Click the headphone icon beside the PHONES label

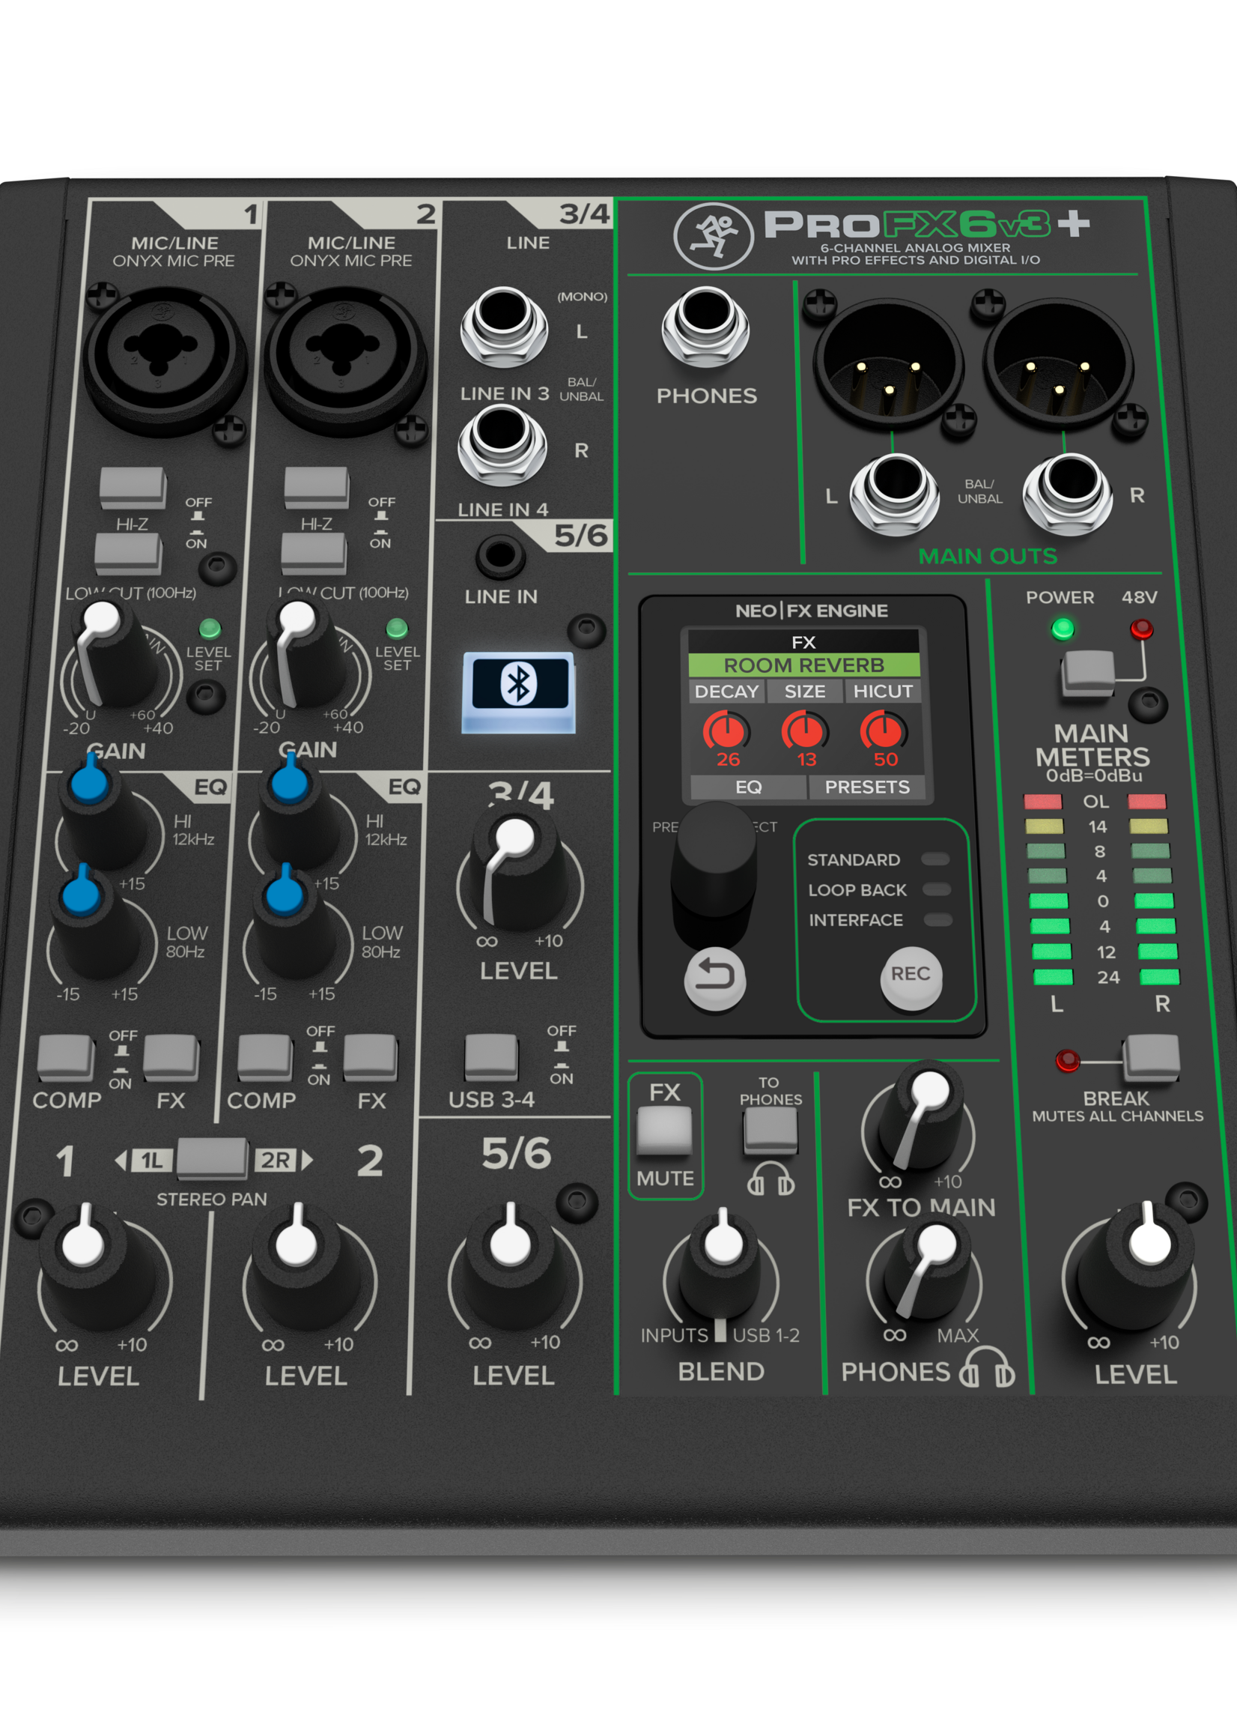pos(986,1367)
